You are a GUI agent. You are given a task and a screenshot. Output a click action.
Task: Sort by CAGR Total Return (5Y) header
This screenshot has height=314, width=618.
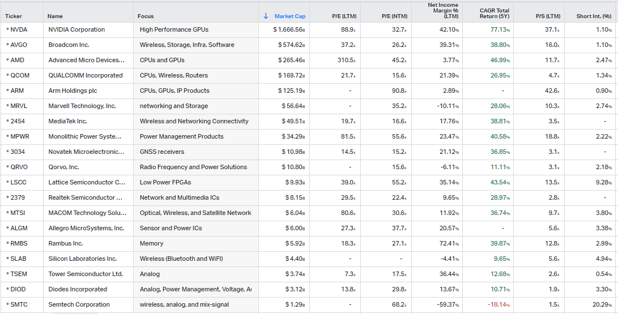(x=495, y=14)
